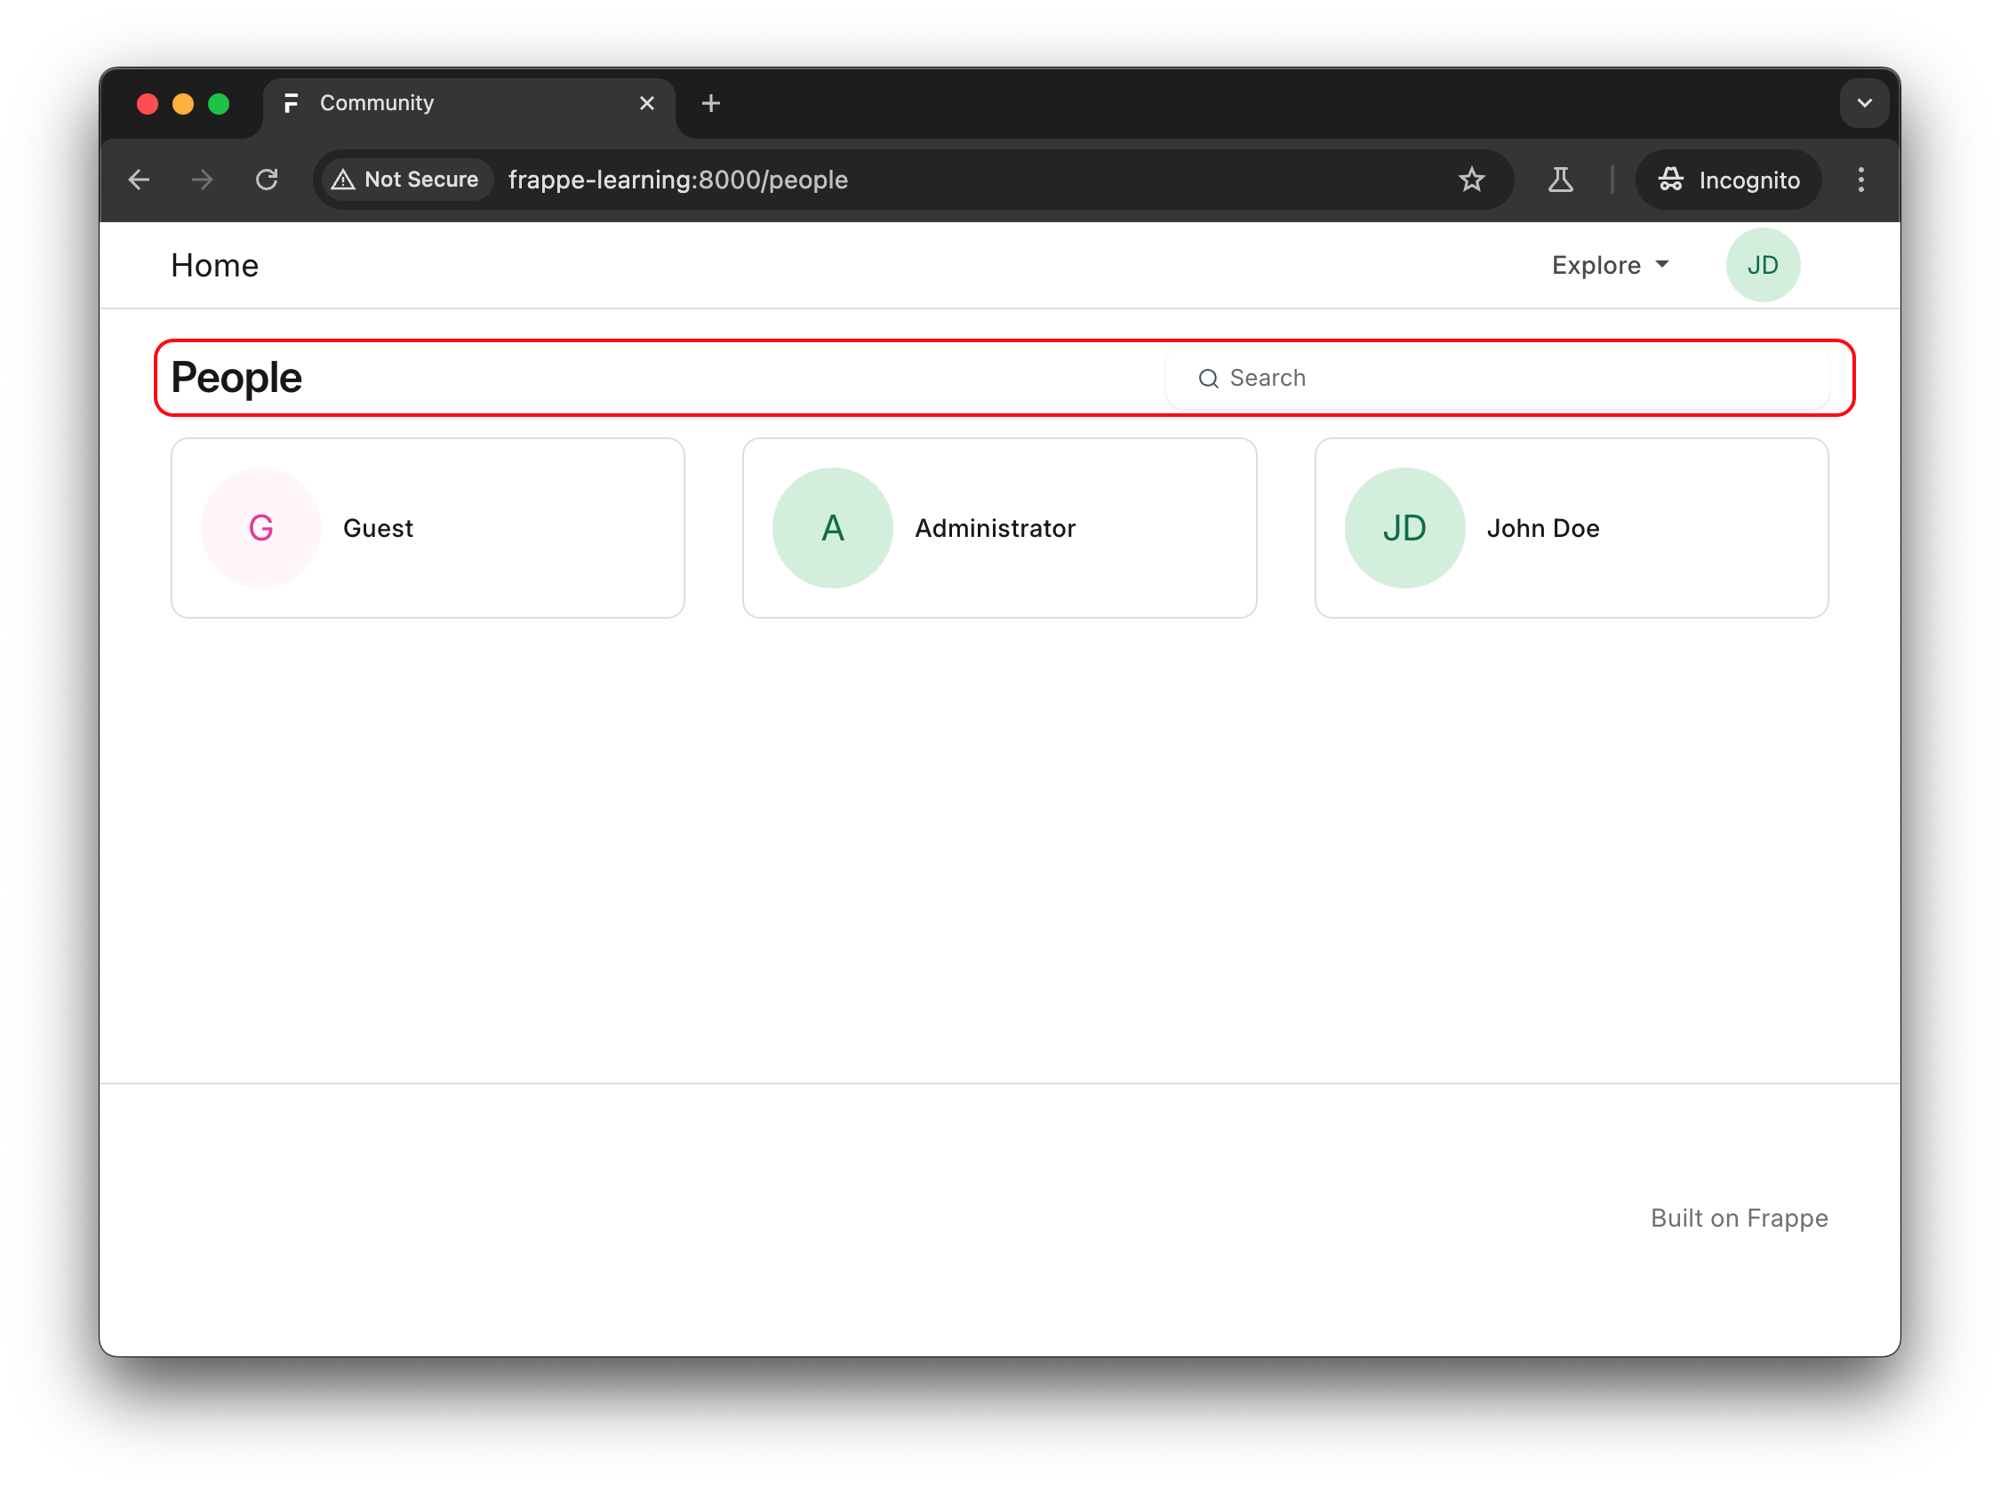Bookmark this page with the star
This screenshot has height=1488, width=2000.
[x=1471, y=180]
